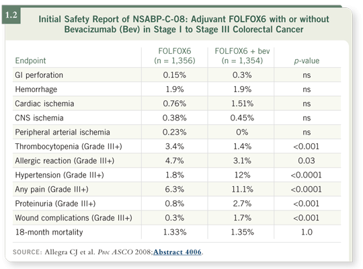Select the Hypertension 12% bev value
The image size is (363, 269).
pyautogui.click(x=242, y=175)
